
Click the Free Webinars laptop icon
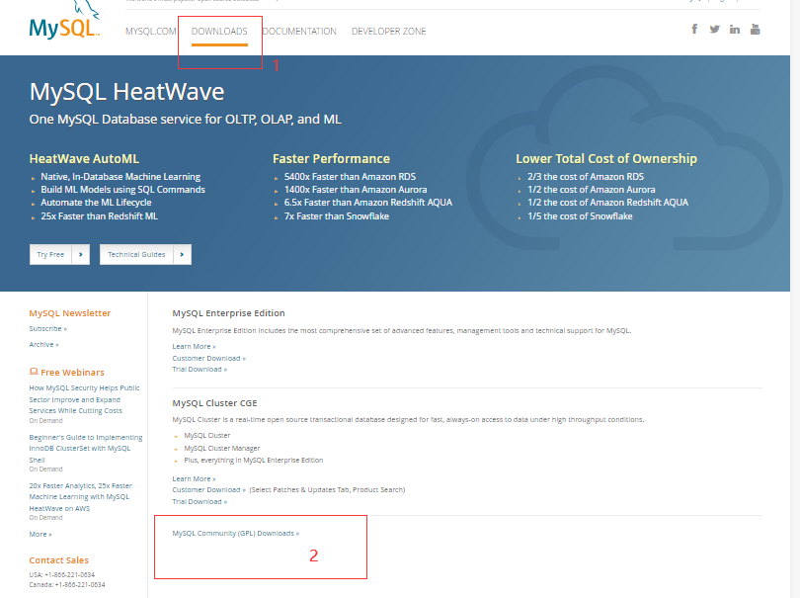tap(34, 372)
